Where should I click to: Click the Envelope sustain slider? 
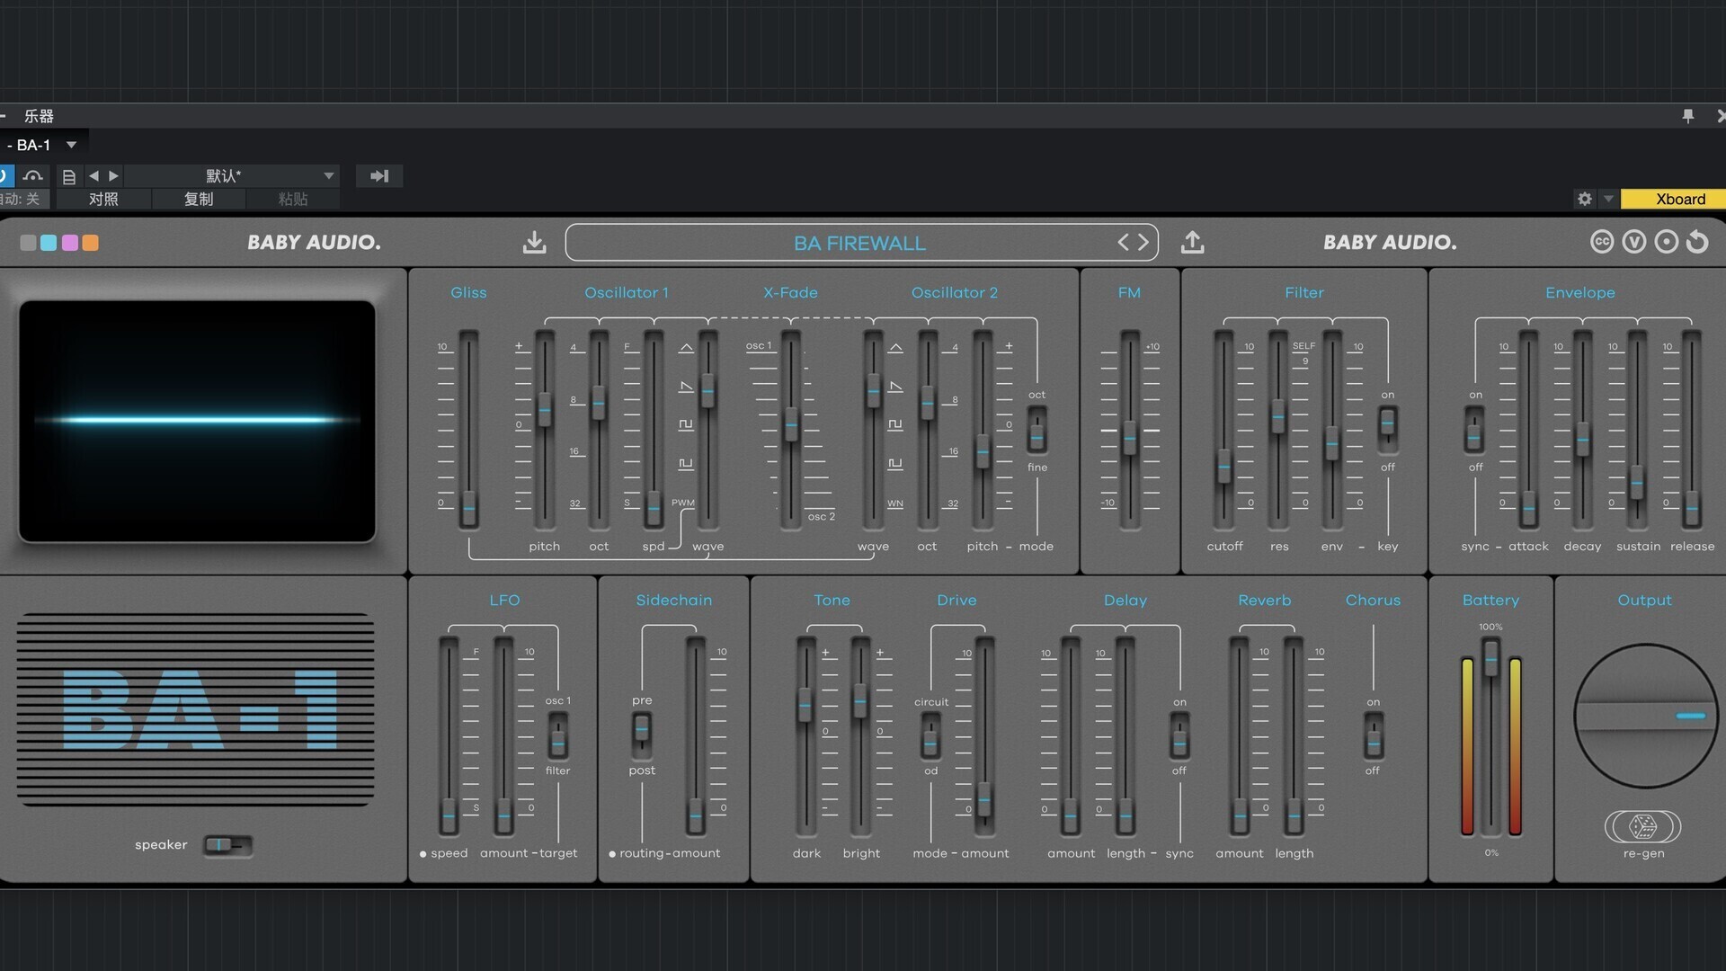tap(1637, 430)
